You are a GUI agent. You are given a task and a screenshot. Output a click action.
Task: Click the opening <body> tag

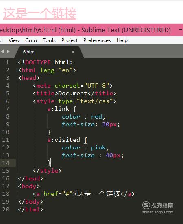[29, 186]
